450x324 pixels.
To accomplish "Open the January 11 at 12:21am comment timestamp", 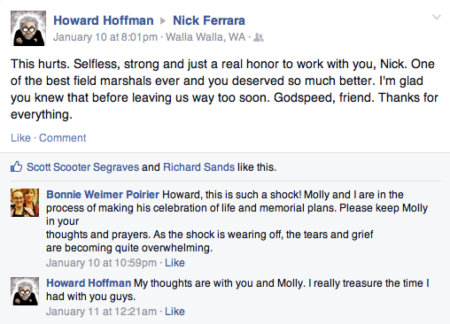I will (101, 312).
